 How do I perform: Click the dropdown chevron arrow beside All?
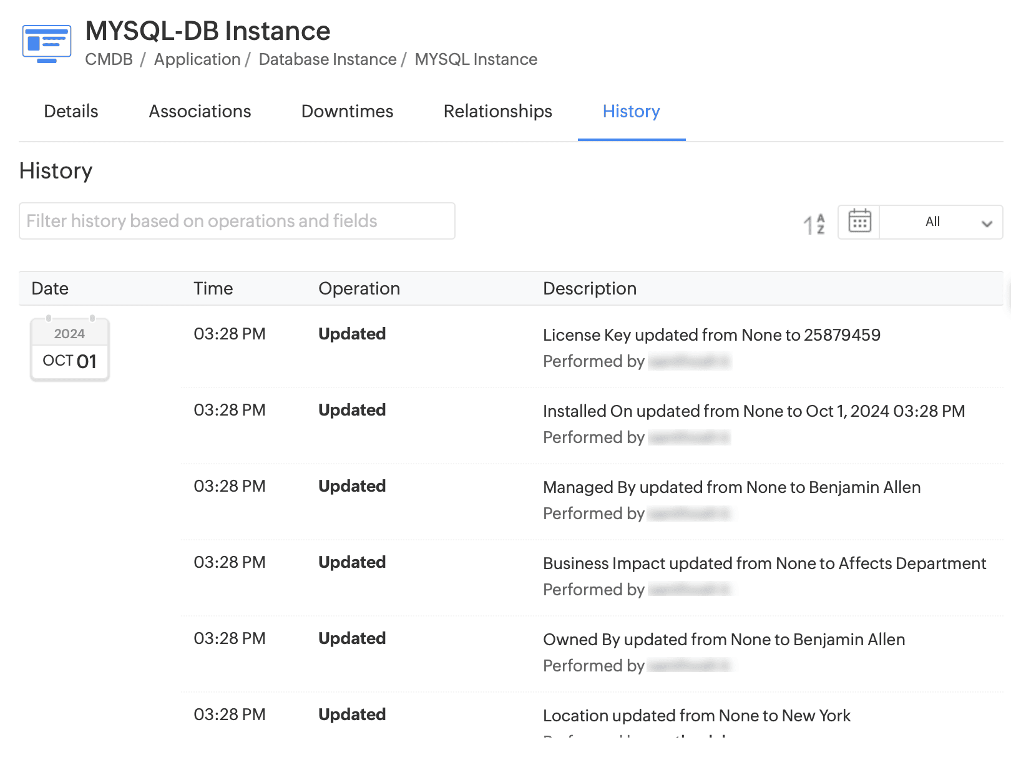(x=987, y=223)
